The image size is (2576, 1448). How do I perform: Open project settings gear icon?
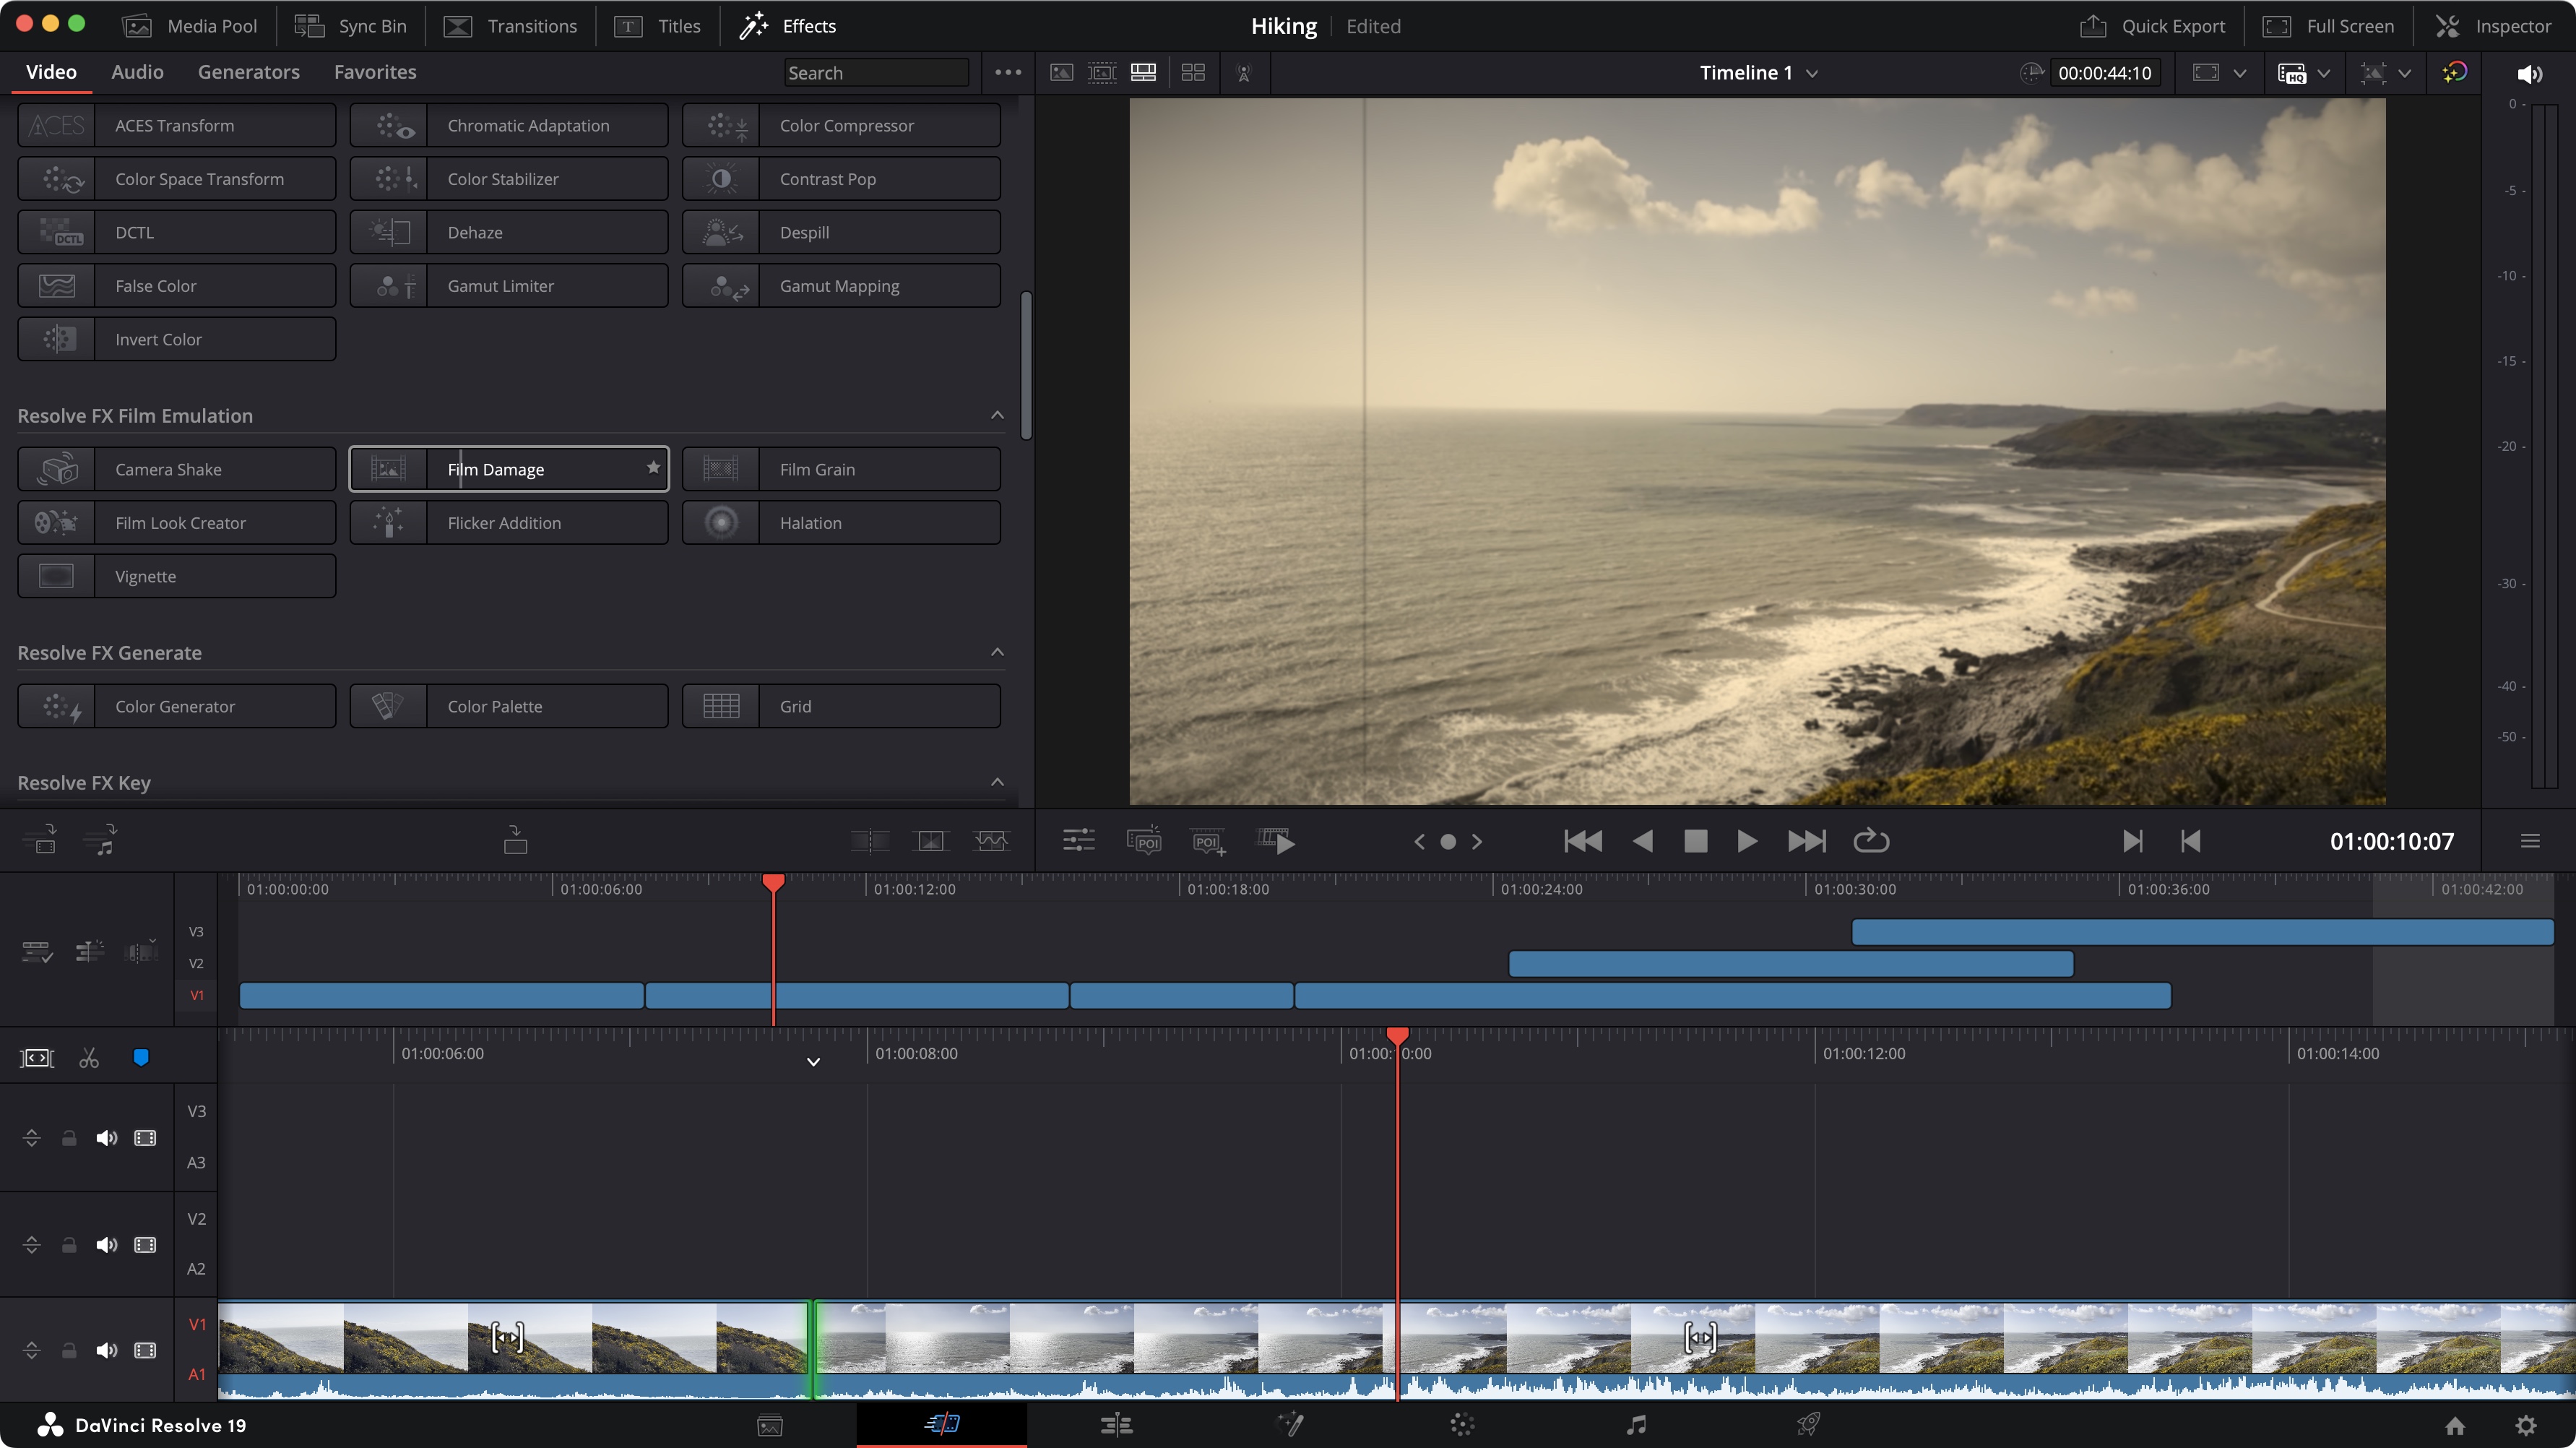point(2526,1425)
